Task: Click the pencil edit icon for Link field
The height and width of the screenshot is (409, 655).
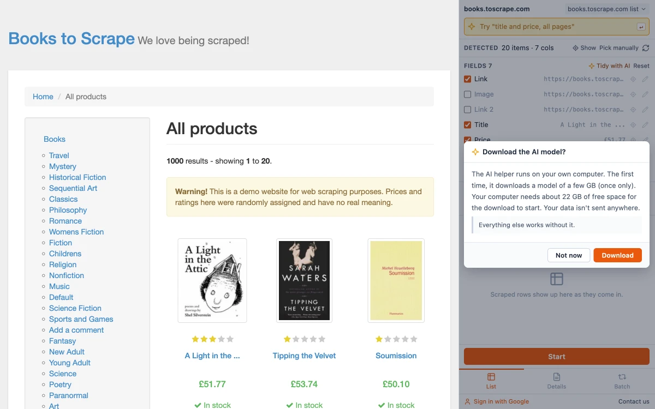Action: tap(645, 79)
